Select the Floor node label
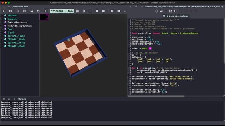Image resolution: width=225 pixels, height=126 pixels. pos(10,29)
